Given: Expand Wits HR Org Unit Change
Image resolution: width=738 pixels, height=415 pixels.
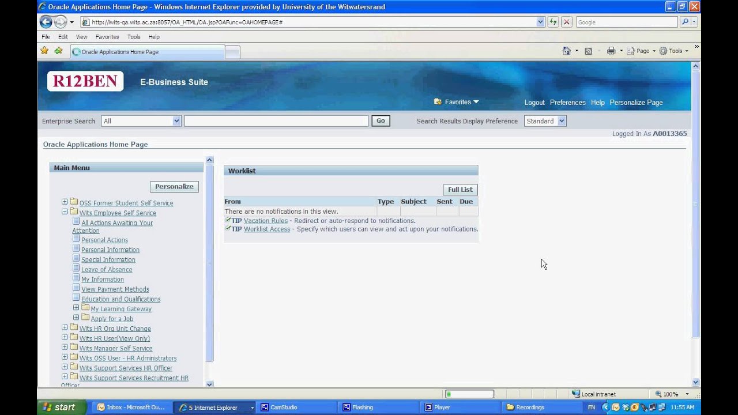Looking at the screenshot, I should point(65,327).
